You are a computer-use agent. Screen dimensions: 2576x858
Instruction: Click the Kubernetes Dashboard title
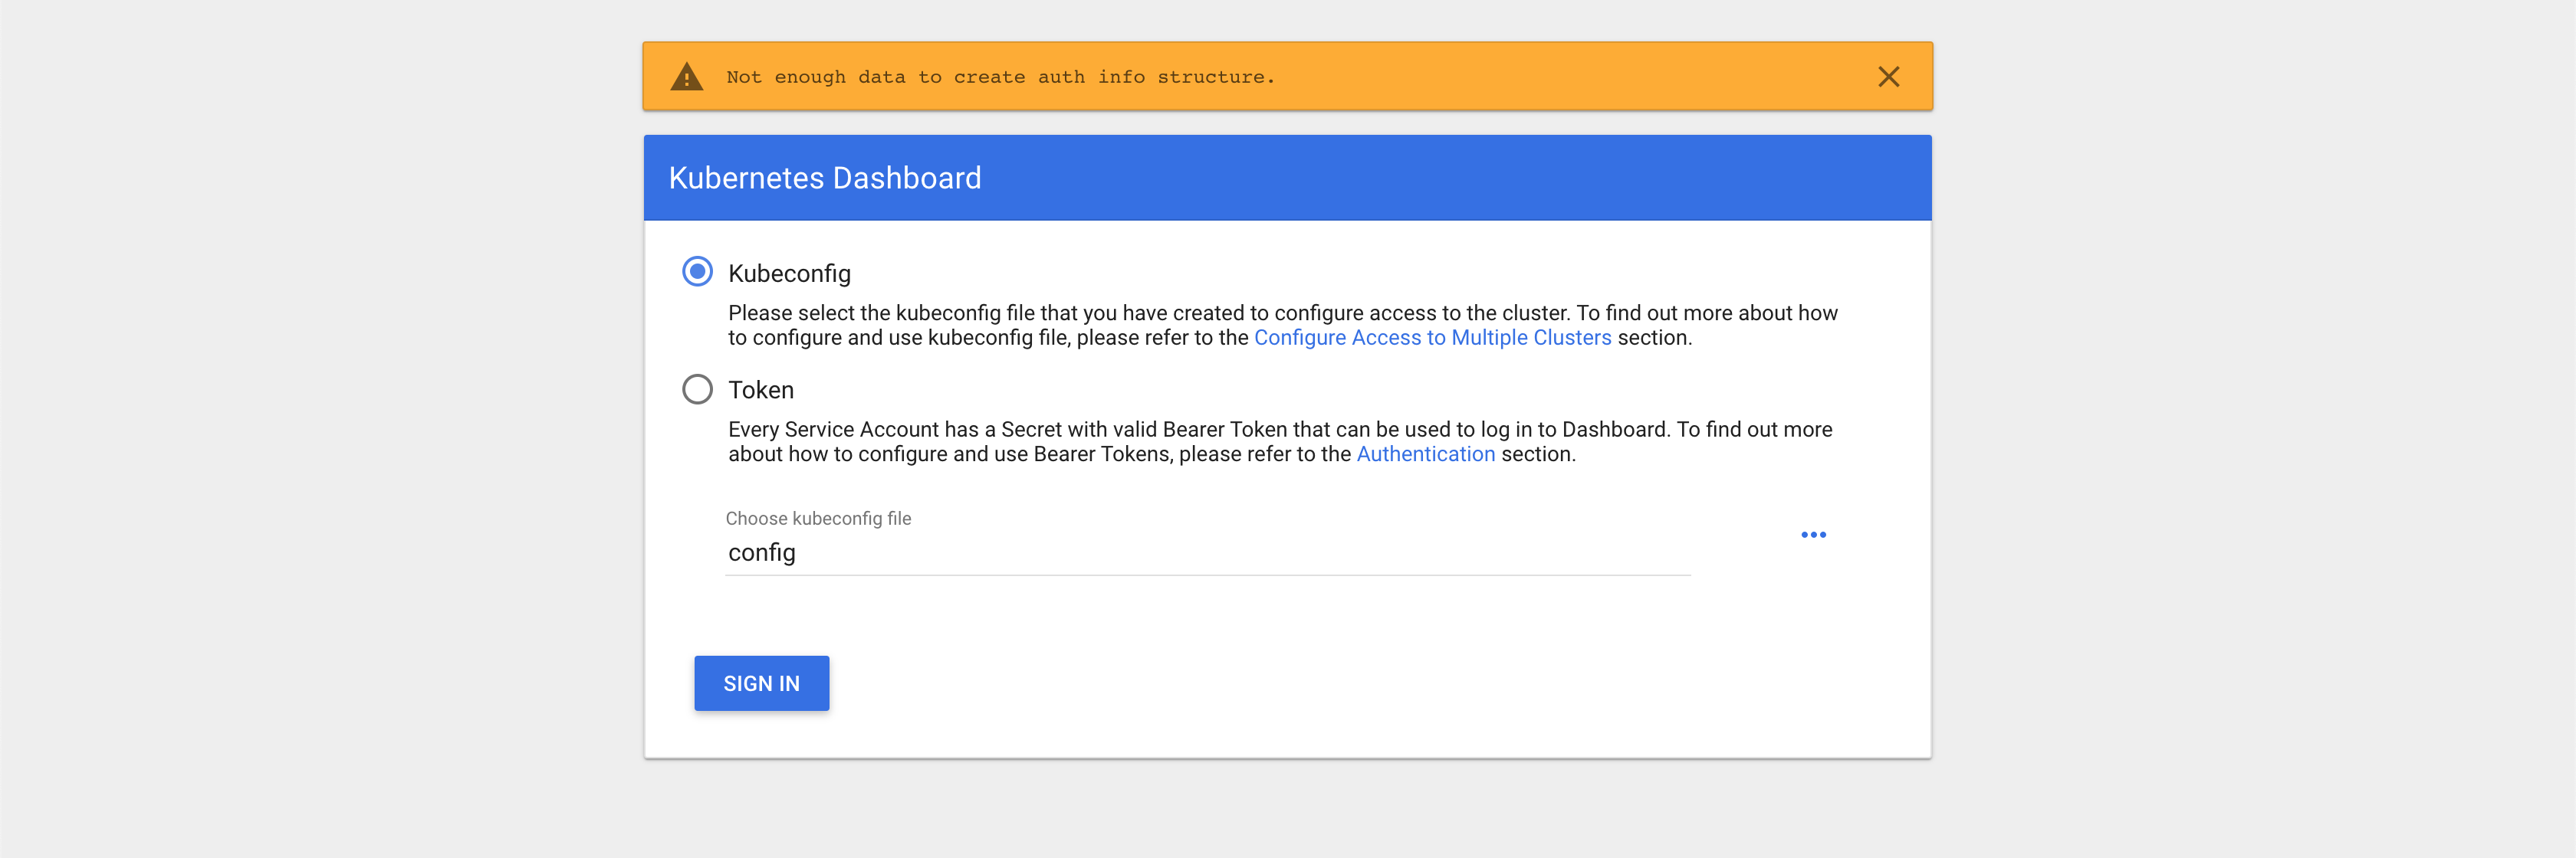pos(824,178)
